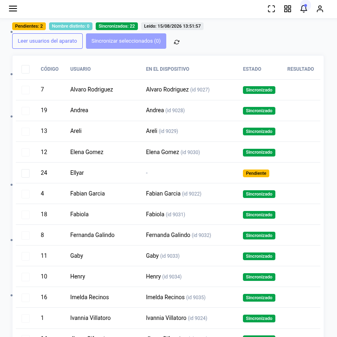Click user name Fernanda Galindo
This screenshot has height=337, width=337.
(x=92, y=235)
